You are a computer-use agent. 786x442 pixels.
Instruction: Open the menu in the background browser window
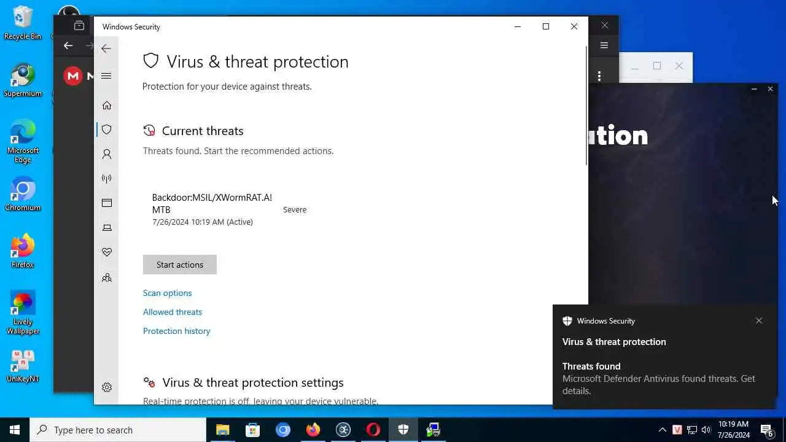(604, 45)
